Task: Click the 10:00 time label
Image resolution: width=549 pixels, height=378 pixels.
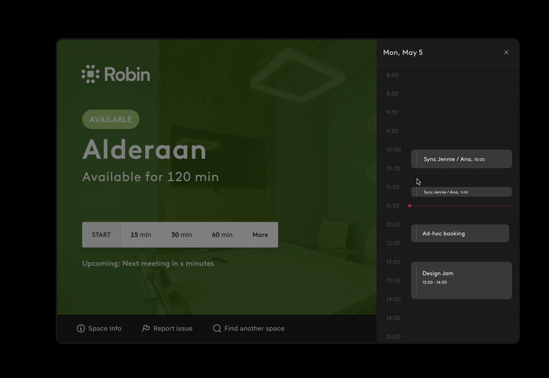Action: 393,150
